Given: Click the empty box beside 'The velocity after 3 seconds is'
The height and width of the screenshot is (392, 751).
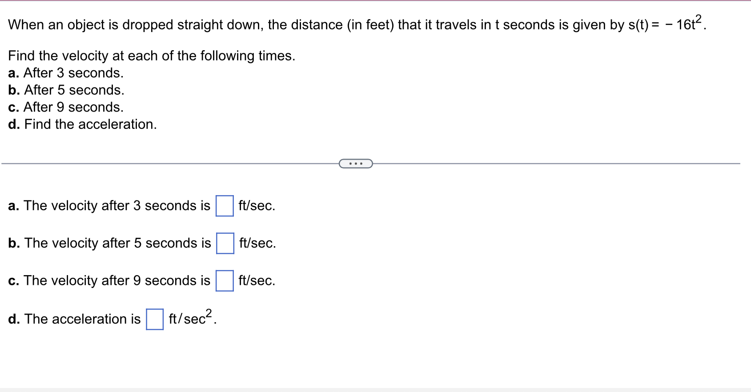Looking at the screenshot, I should pos(225,206).
